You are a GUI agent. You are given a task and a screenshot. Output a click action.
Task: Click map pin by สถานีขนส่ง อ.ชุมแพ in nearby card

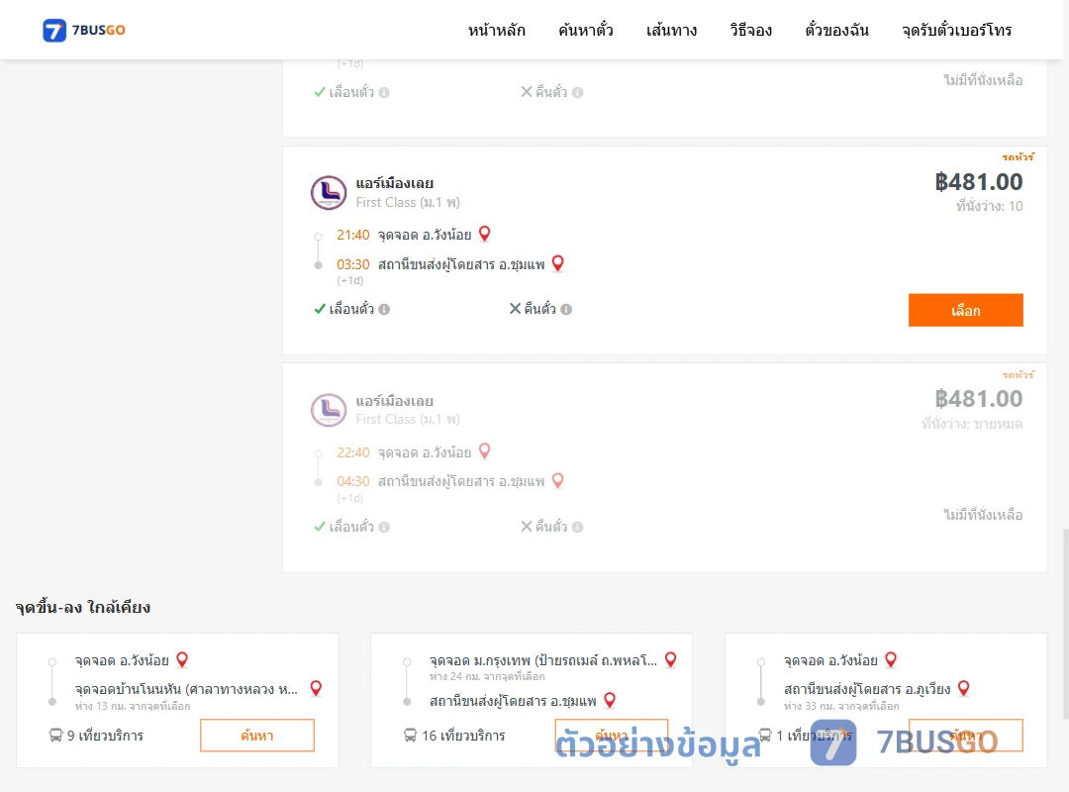(610, 700)
